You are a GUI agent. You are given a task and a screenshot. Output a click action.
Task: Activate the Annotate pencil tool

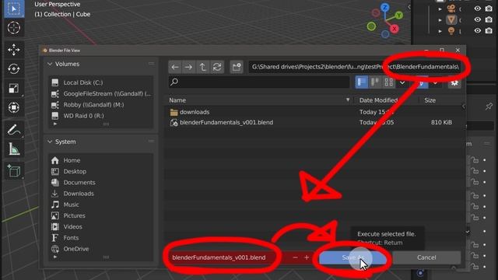tap(14, 130)
